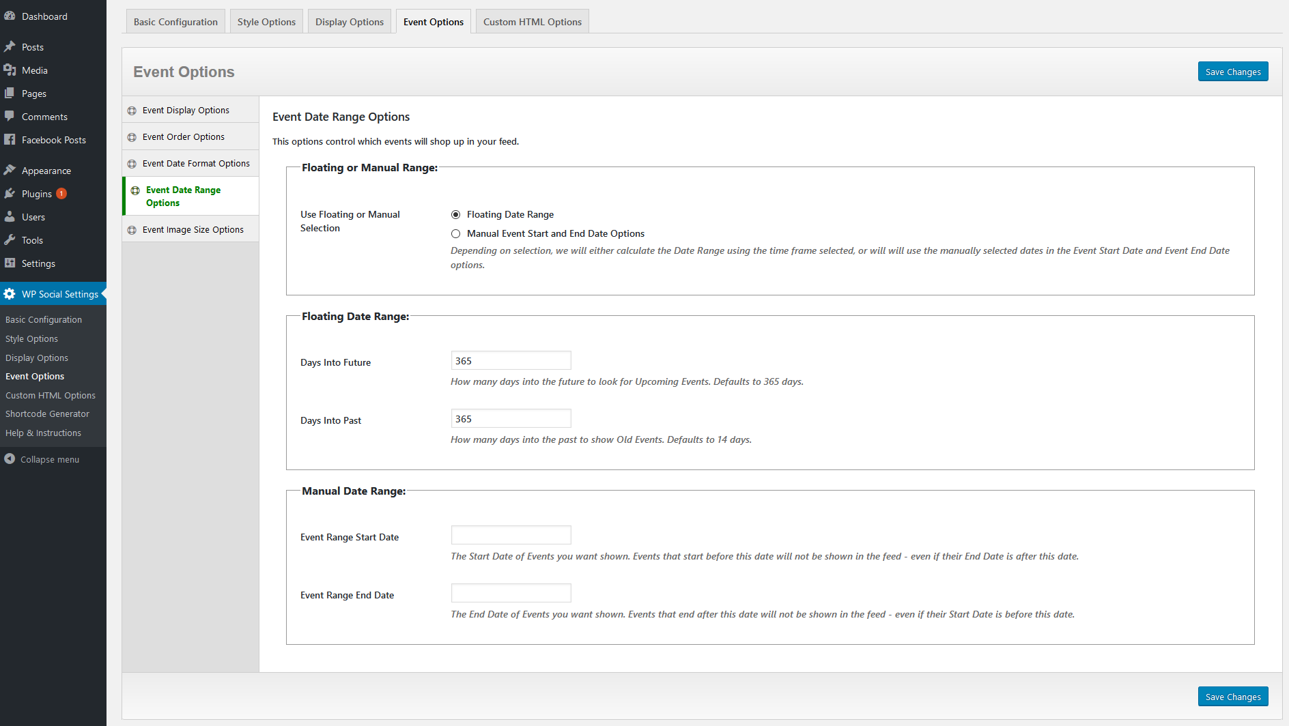
Task: Click the Event Range Start Date field
Action: (x=511, y=536)
